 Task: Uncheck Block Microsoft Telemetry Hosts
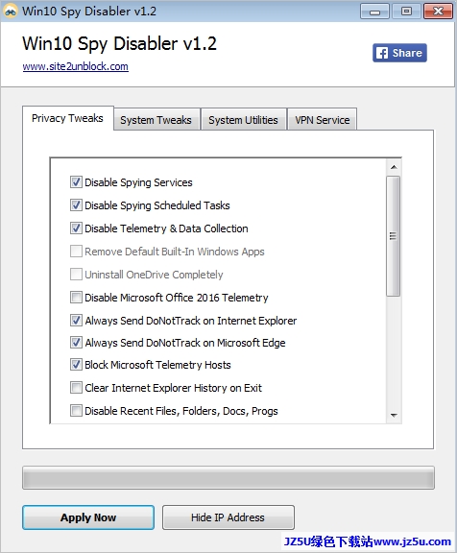[x=76, y=365]
